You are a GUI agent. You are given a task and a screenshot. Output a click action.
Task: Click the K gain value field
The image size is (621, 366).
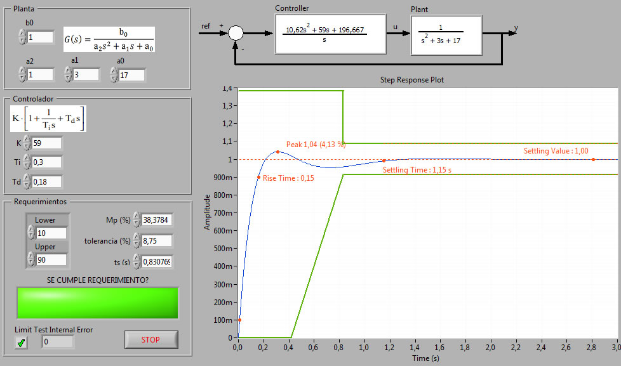pos(46,143)
